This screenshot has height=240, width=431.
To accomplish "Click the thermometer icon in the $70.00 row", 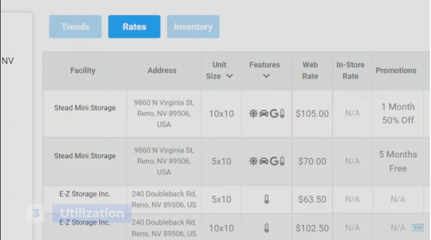I will tap(282, 162).
